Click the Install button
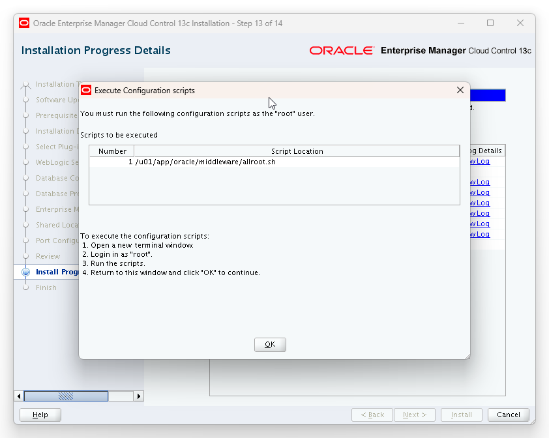 [462, 415]
